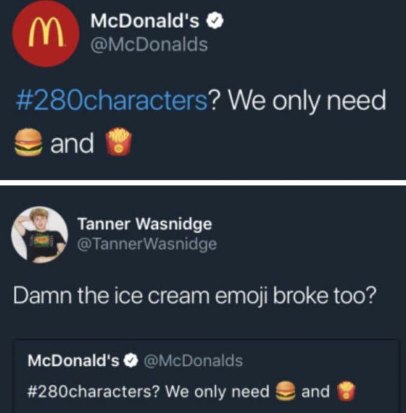Click the McDonald's name in the quoted tweet
This screenshot has width=406, height=413.
pyautogui.click(x=73, y=360)
